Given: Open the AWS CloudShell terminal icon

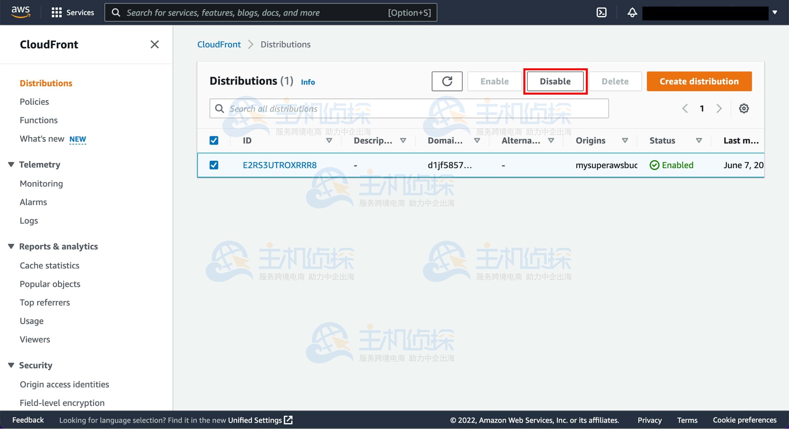Looking at the screenshot, I should tap(601, 12).
